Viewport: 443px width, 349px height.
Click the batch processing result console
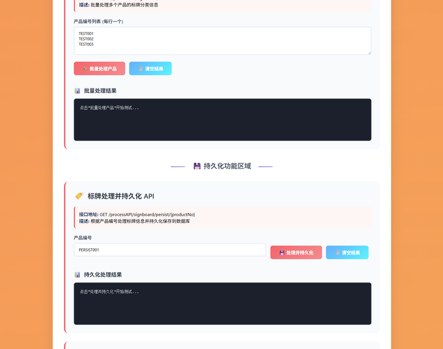coord(223,119)
